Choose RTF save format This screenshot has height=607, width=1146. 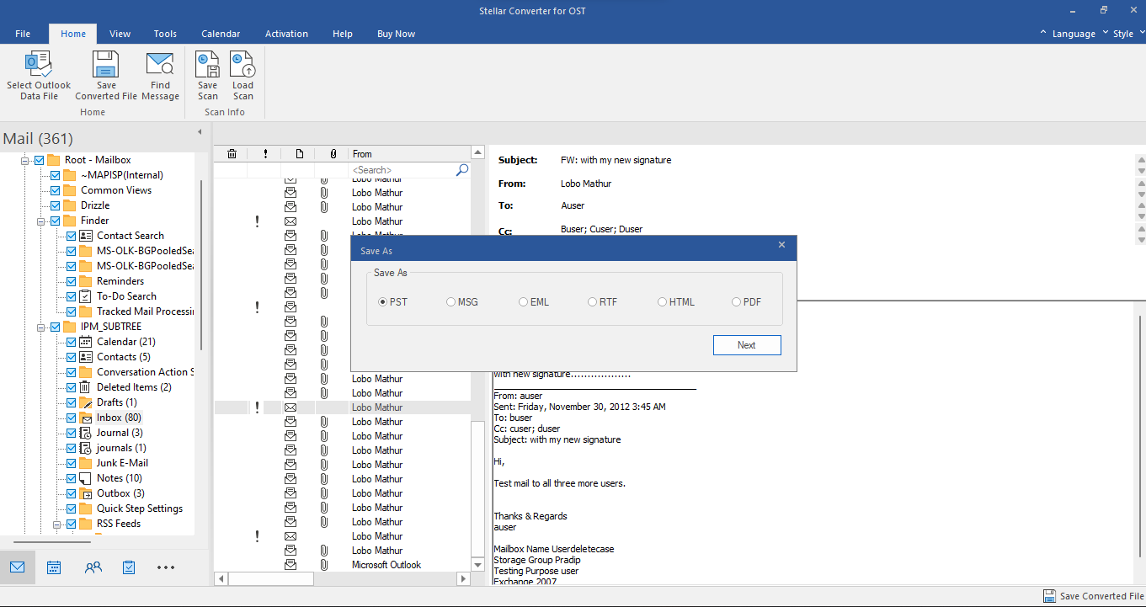tap(603, 302)
